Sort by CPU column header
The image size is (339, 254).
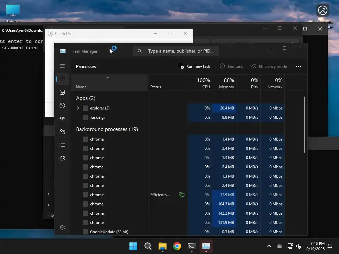200,83
